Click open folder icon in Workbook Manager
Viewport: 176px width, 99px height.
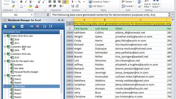click(14, 26)
